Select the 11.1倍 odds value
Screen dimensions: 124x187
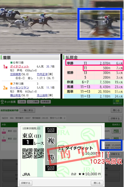pyautogui.click(x=50, y=88)
